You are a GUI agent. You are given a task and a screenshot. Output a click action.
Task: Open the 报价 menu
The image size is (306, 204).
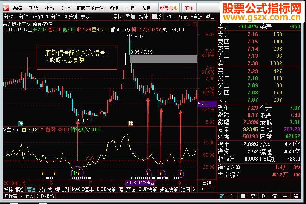49,8
